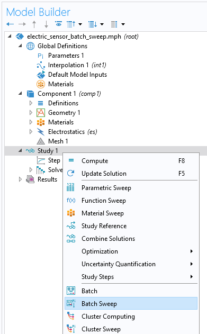Click the Interpolation 1 function icon
This screenshot has width=207, height=334.
pos(41,65)
